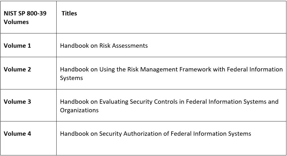Click the "Volume 1" row label
Screen dimensions: 287x156
pos(17,46)
